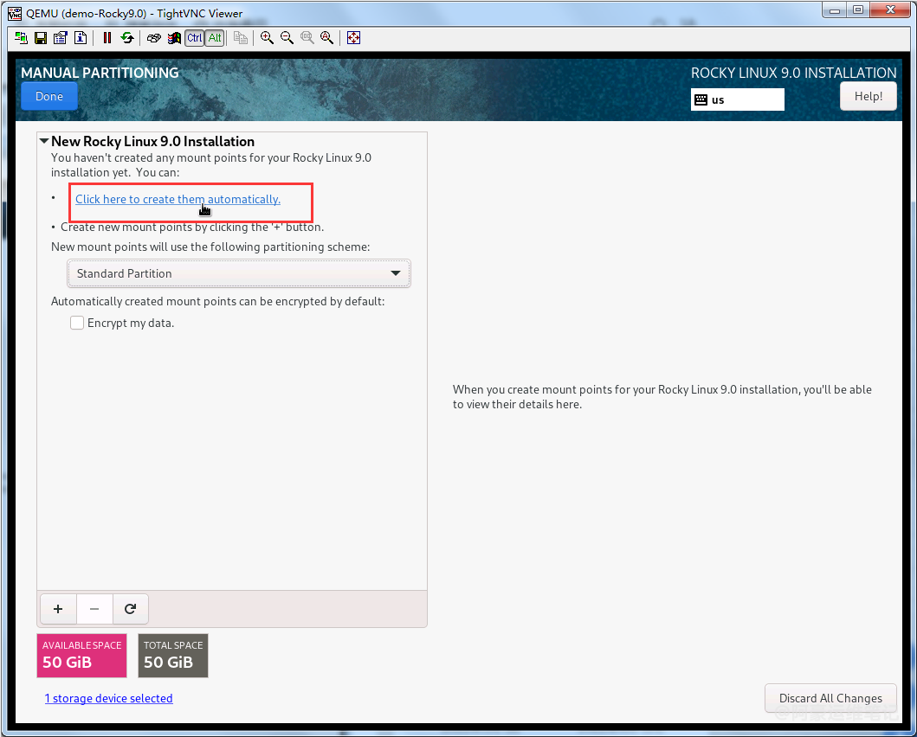Click the Save Connection floppy icon
The height and width of the screenshot is (737, 917).
(x=41, y=38)
